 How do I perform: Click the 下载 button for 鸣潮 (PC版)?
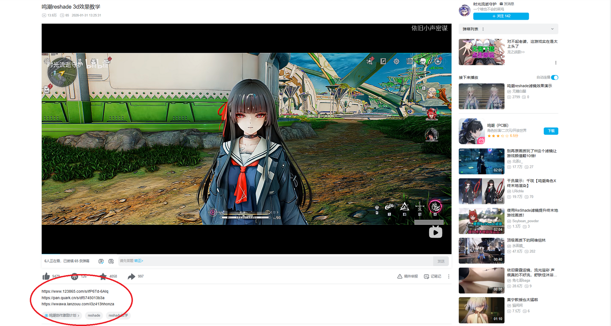pos(551,131)
